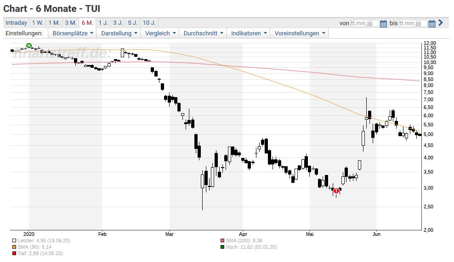The image size is (454, 262).
Task: Click the 12,00 price axis label
Action: pos(430,43)
